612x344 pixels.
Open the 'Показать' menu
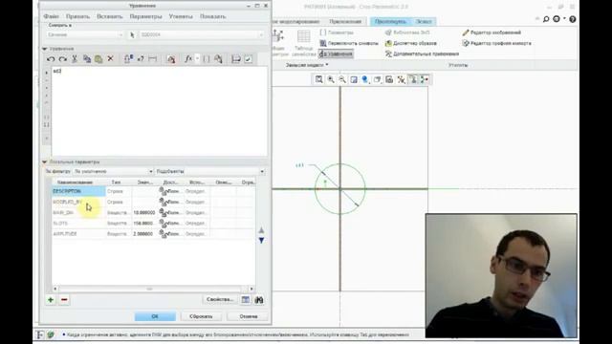point(212,16)
